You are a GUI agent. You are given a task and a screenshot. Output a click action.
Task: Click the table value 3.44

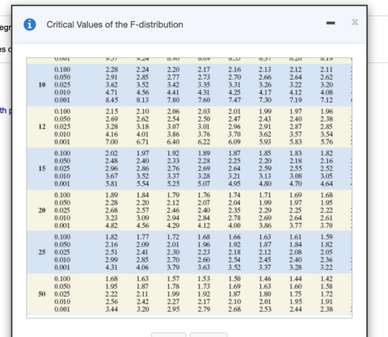click(112, 309)
